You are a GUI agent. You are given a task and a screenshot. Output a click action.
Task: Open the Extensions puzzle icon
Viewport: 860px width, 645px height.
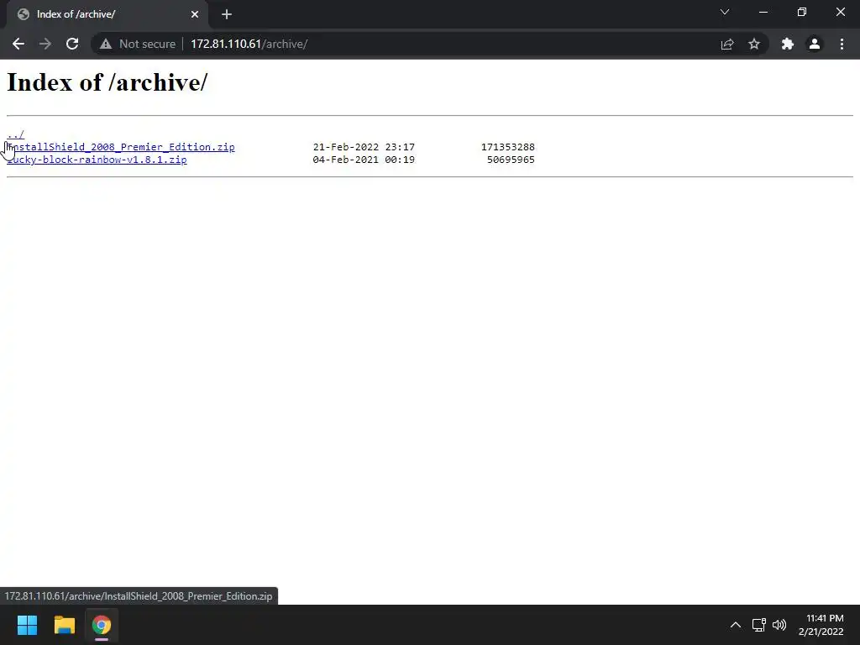(x=788, y=44)
